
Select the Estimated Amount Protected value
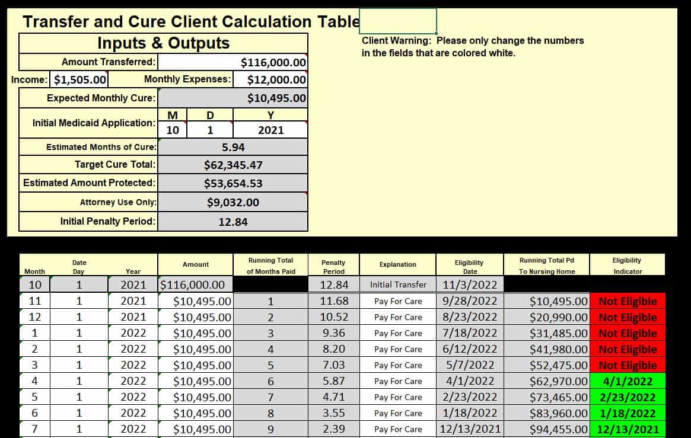233,183
